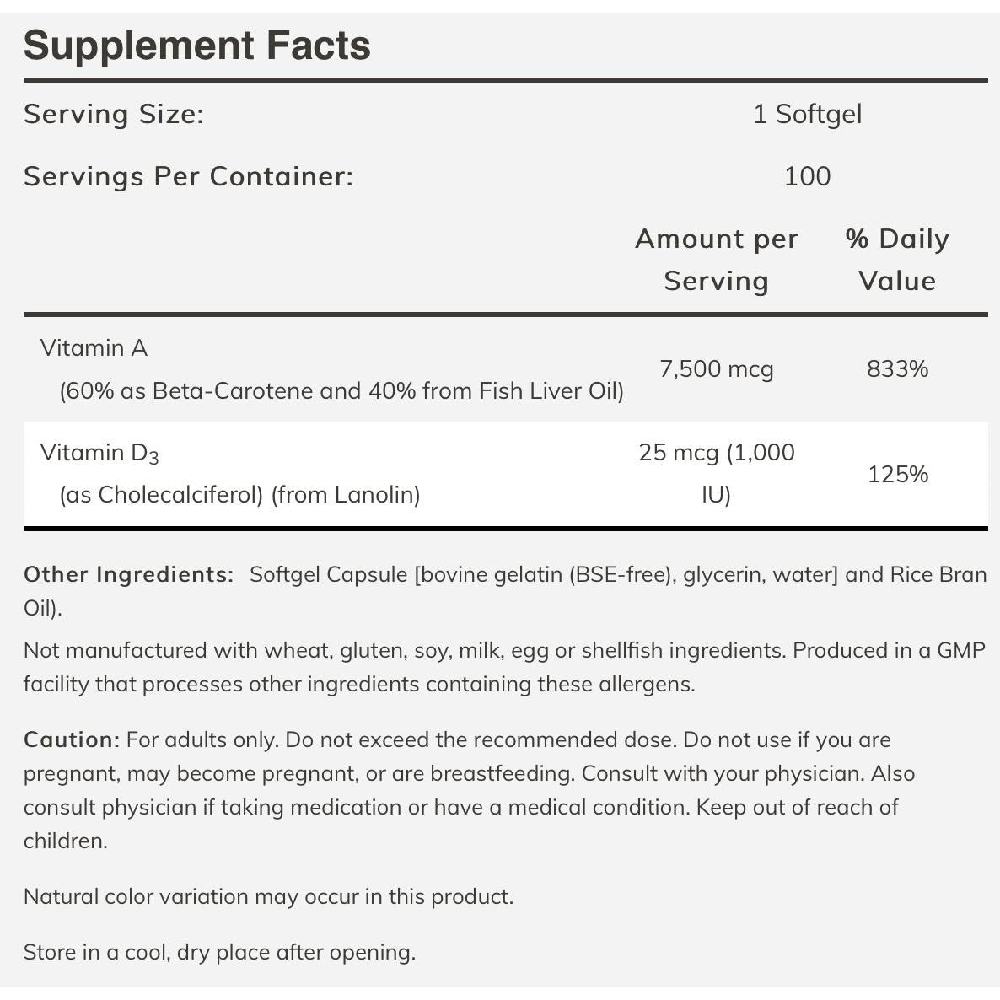Click the cool, dry place storage instruction
The width and height of the screenshot is (1000, 1000).
[x=219, y=952]
